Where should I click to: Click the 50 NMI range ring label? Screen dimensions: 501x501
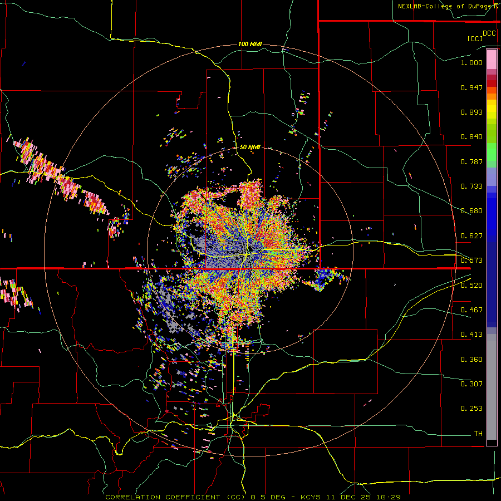click(x=250, y=147)
